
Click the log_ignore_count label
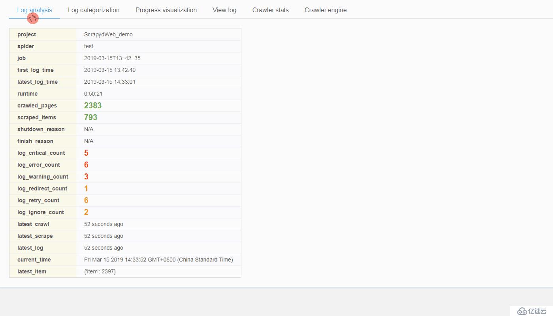(41, 212)
